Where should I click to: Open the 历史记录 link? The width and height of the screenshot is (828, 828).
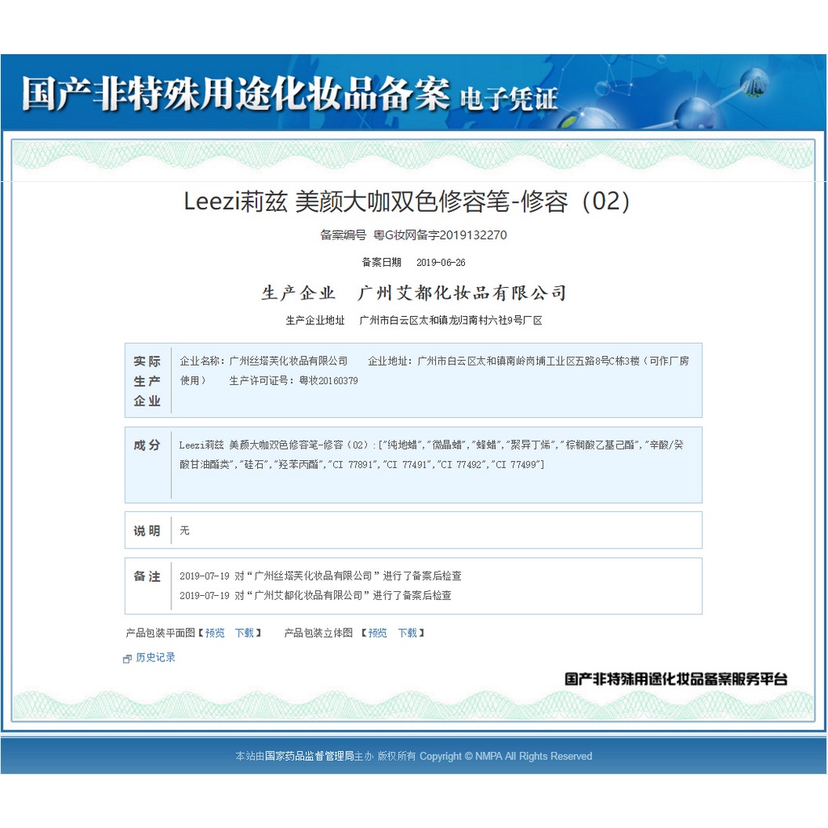pos(155,657)
